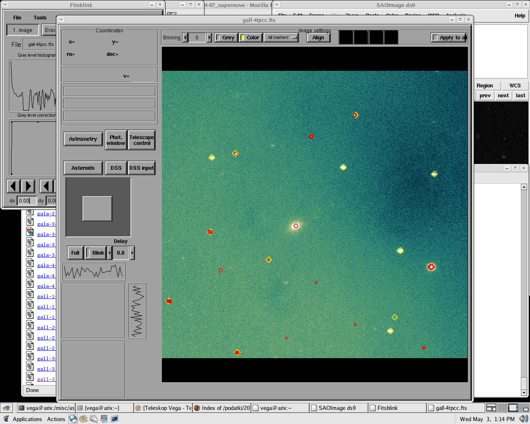Click the DSS input button
Screen dimensions: 530x424
click(142, 168)
